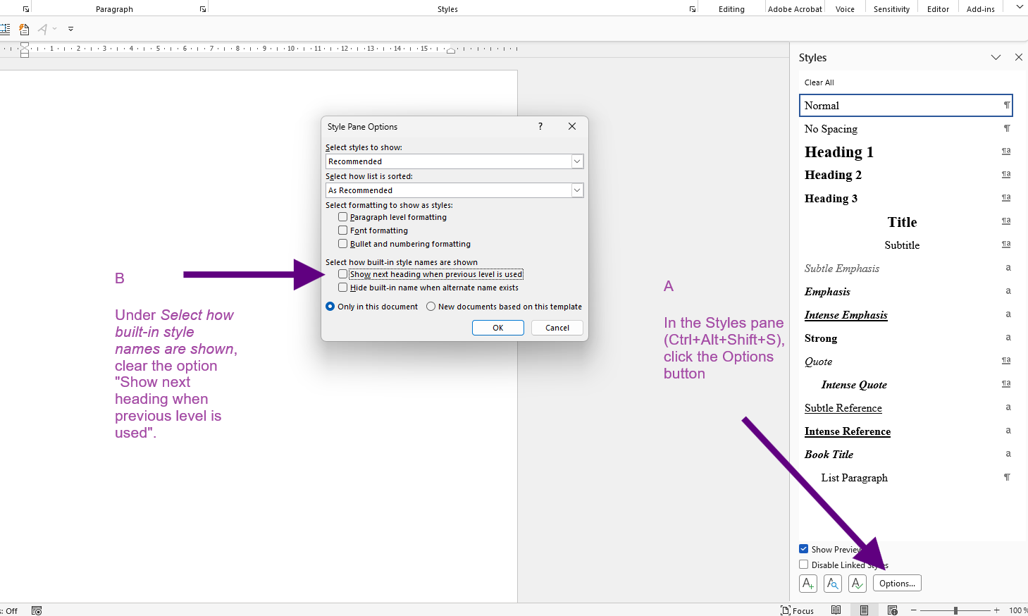Enable Font formatting checkbox
Screen dimensions: 1028x616
pos(342,230)
